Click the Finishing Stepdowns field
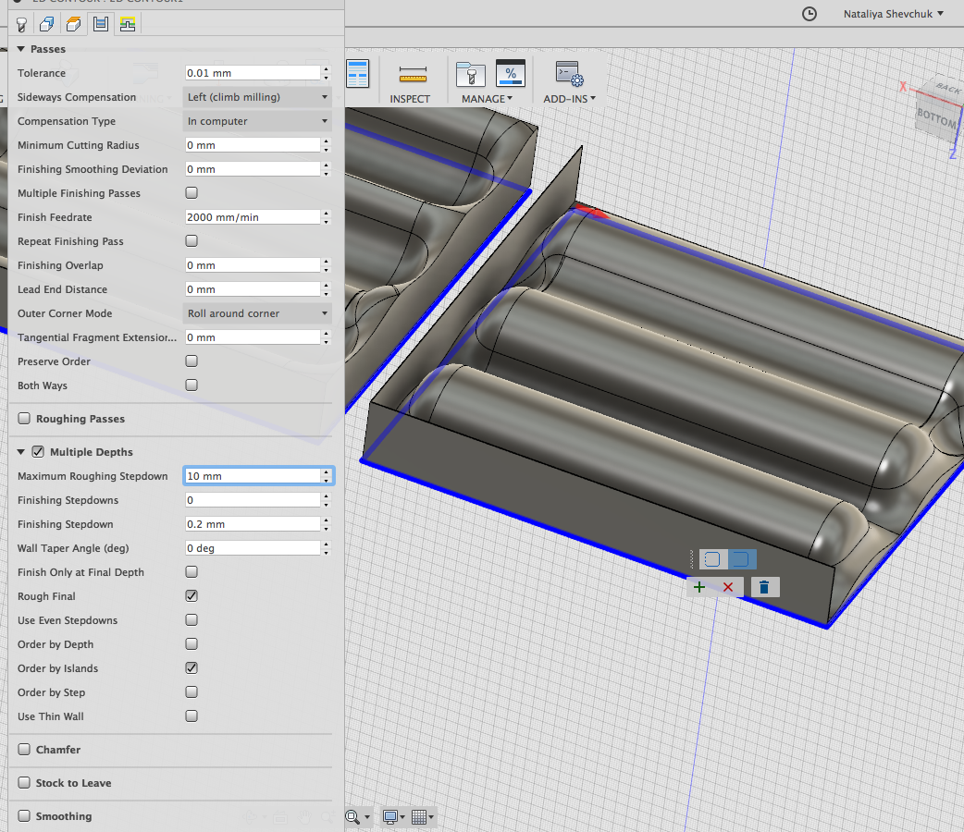Image resolution: width=964 pixels, height=832 pixels. click(x=253, y=500)
